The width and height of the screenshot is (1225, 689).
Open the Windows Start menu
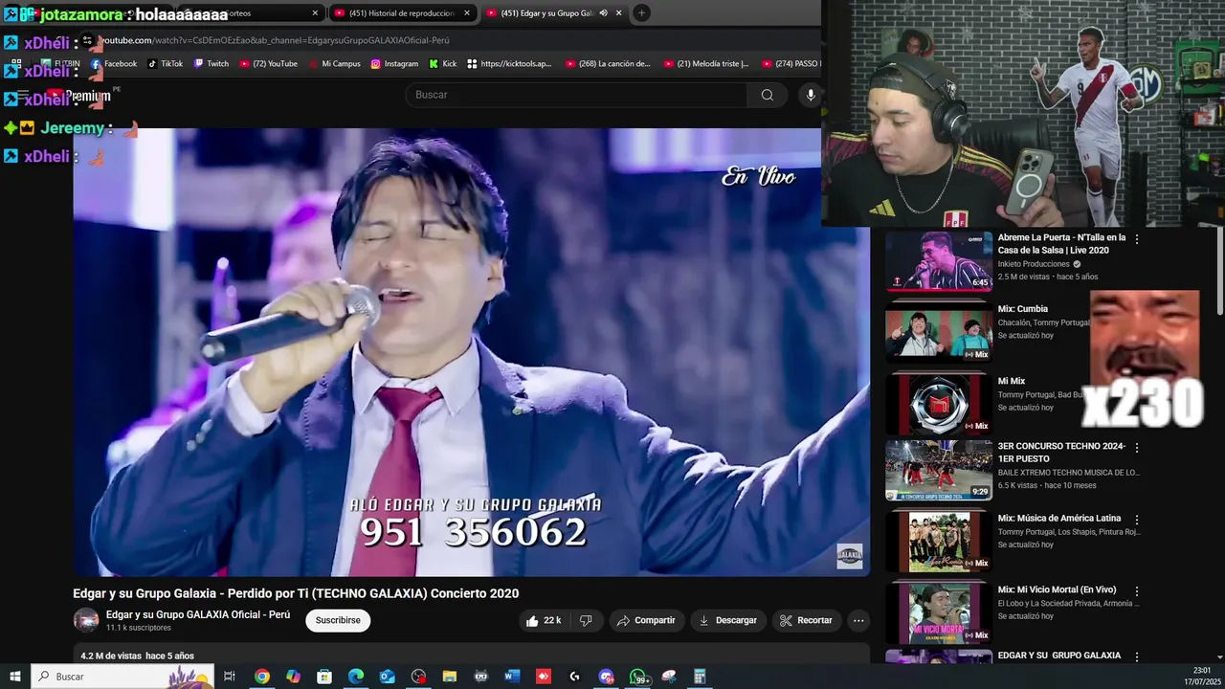pos(15,677)
